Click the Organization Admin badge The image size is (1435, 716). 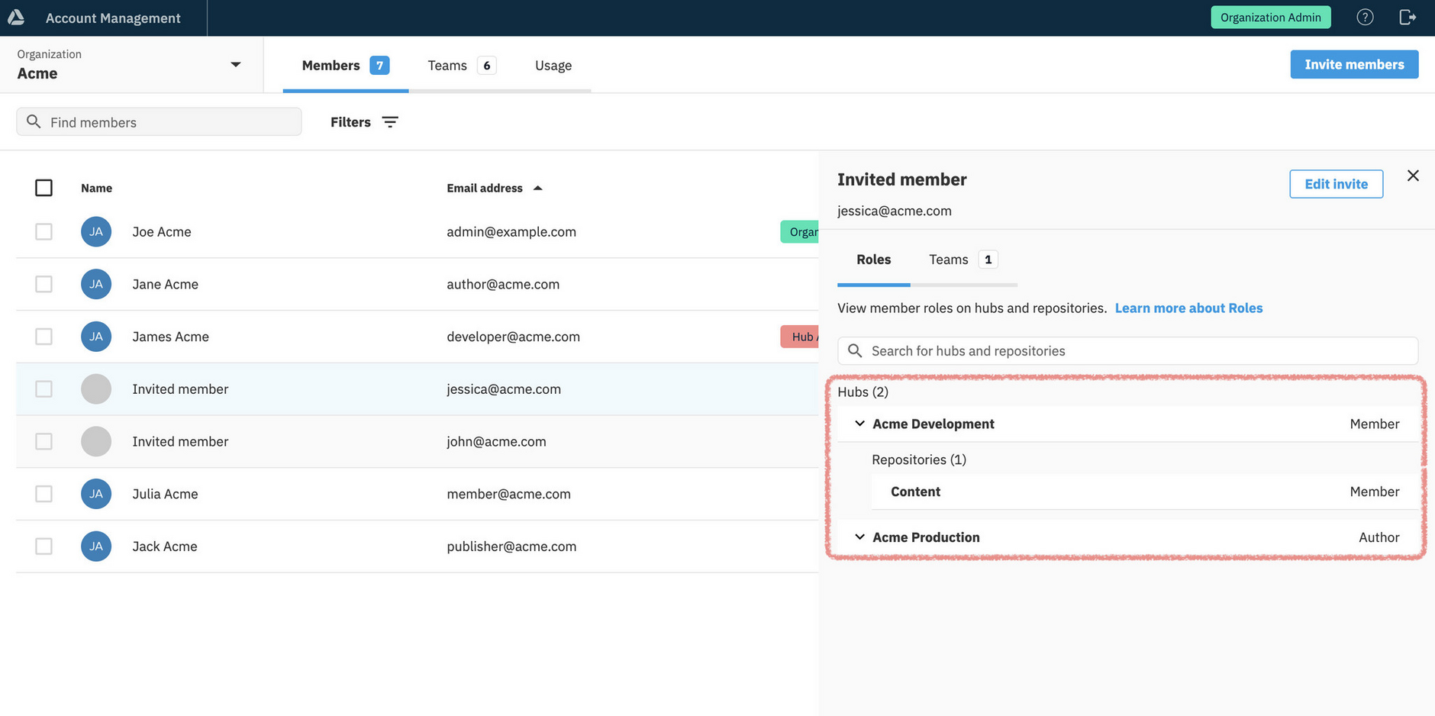click(x=1270, y=18)
